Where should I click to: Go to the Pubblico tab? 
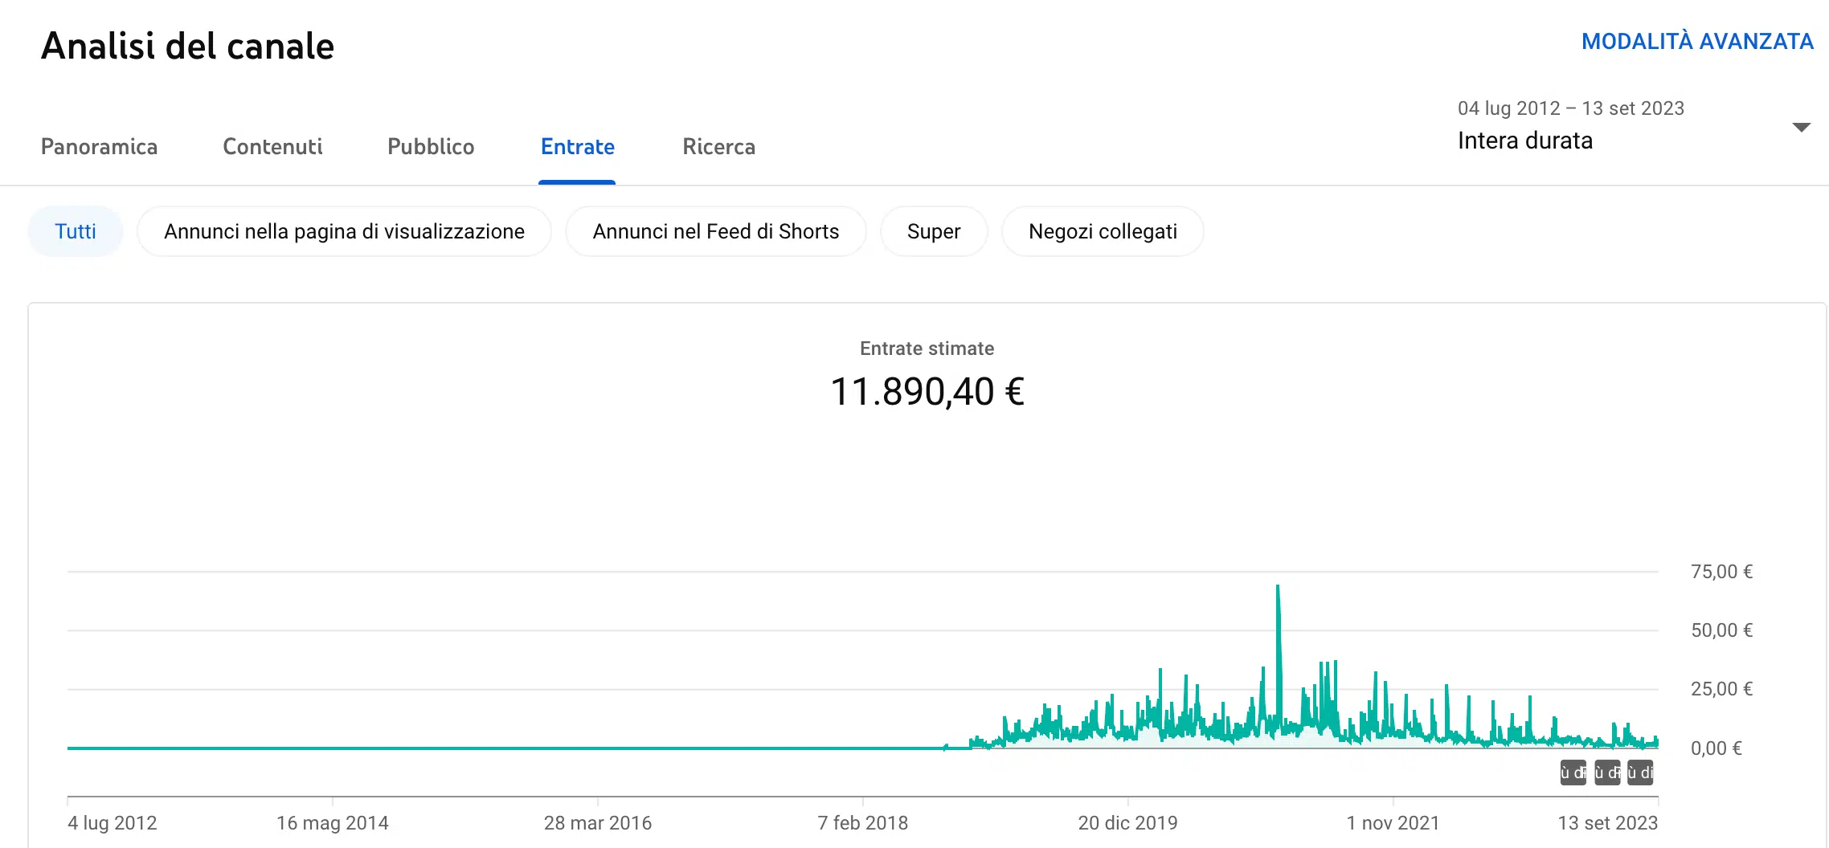click(431, 147)
